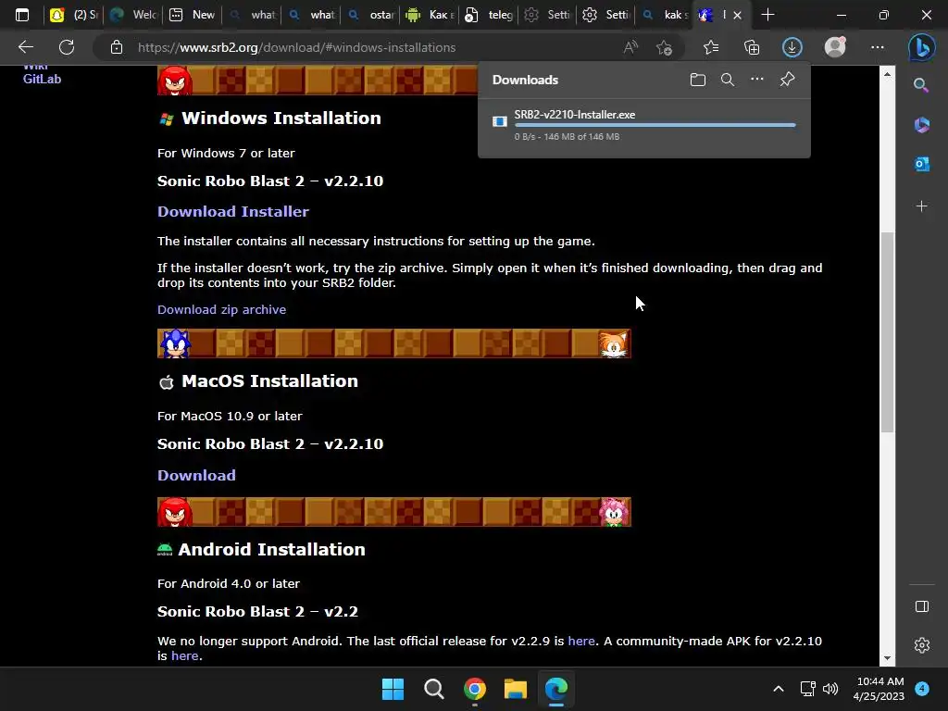This screenshot has height=711, width=948.
Task: Open the Windows Start menu
Action: point(393,689)
